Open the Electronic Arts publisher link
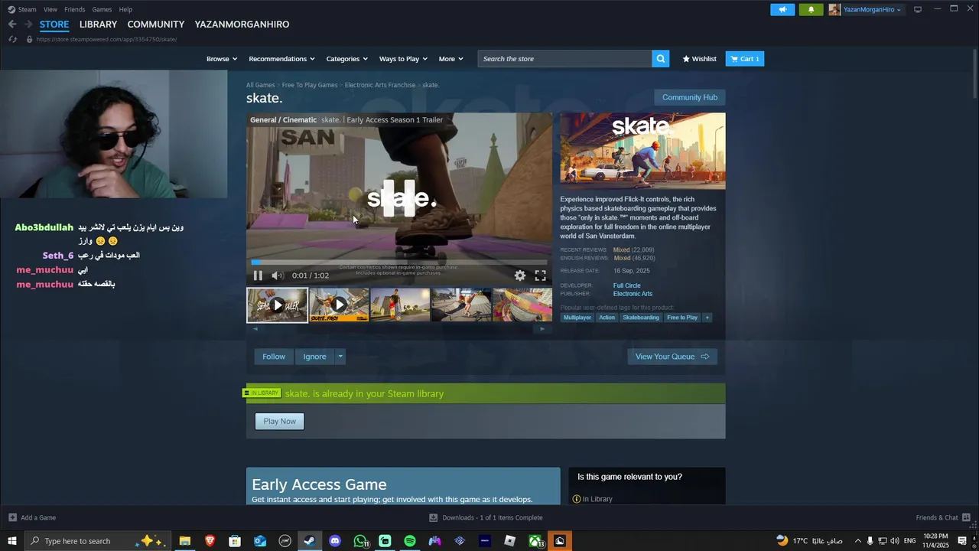Viewport: 979px width, 551px height. coord(633,294)
